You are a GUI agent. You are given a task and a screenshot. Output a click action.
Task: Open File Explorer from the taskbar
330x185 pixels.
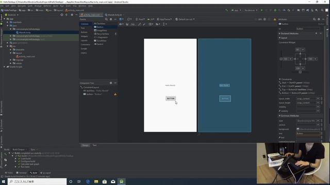96,181
